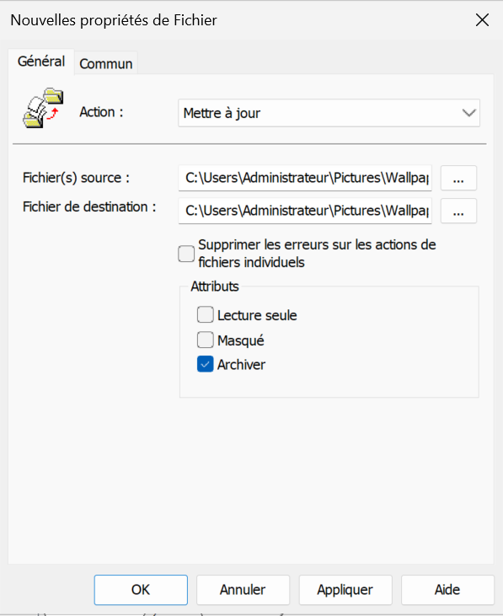Viewport: 503px width, 616px height.
Task: Browse for Fichier de destination with ellipsis button
Action: click(x=458, y=212)
